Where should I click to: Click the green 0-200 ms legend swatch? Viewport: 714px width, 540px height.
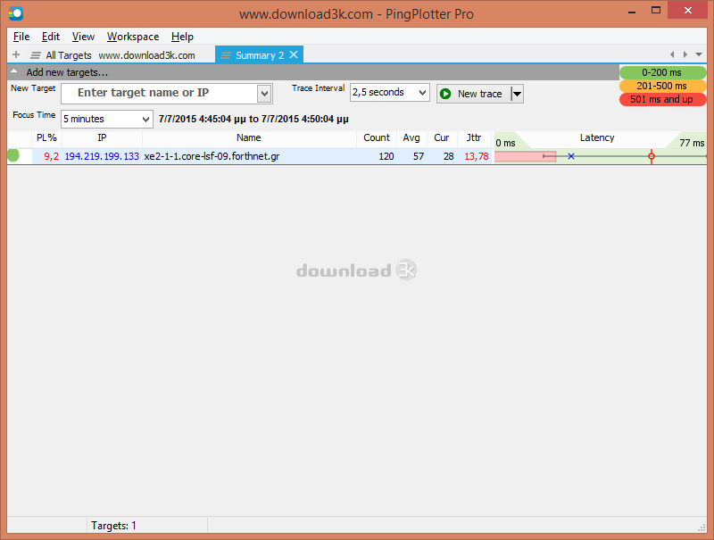(662, 72)
